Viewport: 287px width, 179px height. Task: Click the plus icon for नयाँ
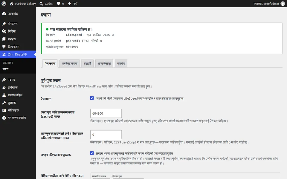(70, 4)
